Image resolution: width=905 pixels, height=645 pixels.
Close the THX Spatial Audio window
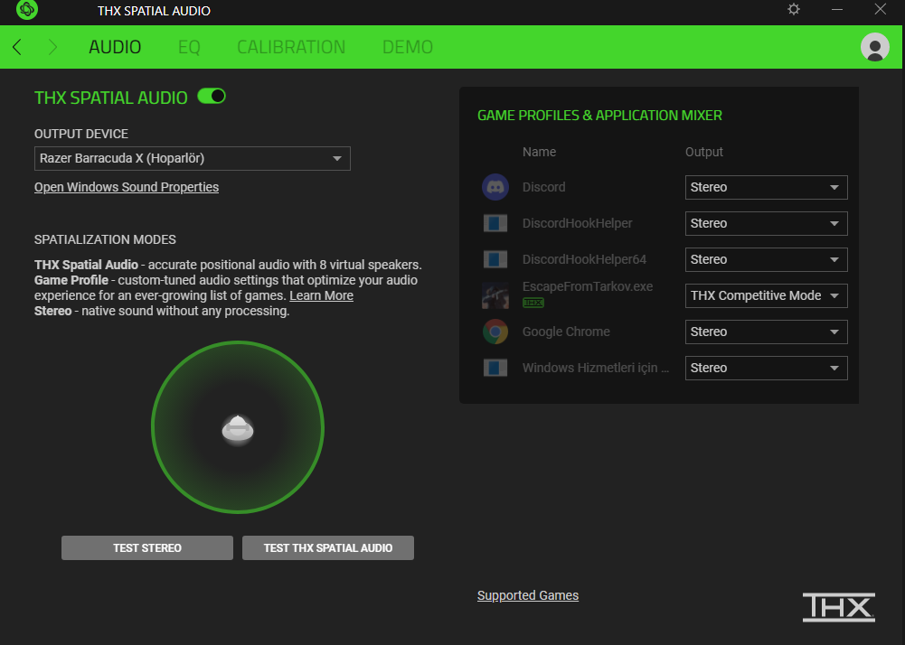(x=881, y=9)
